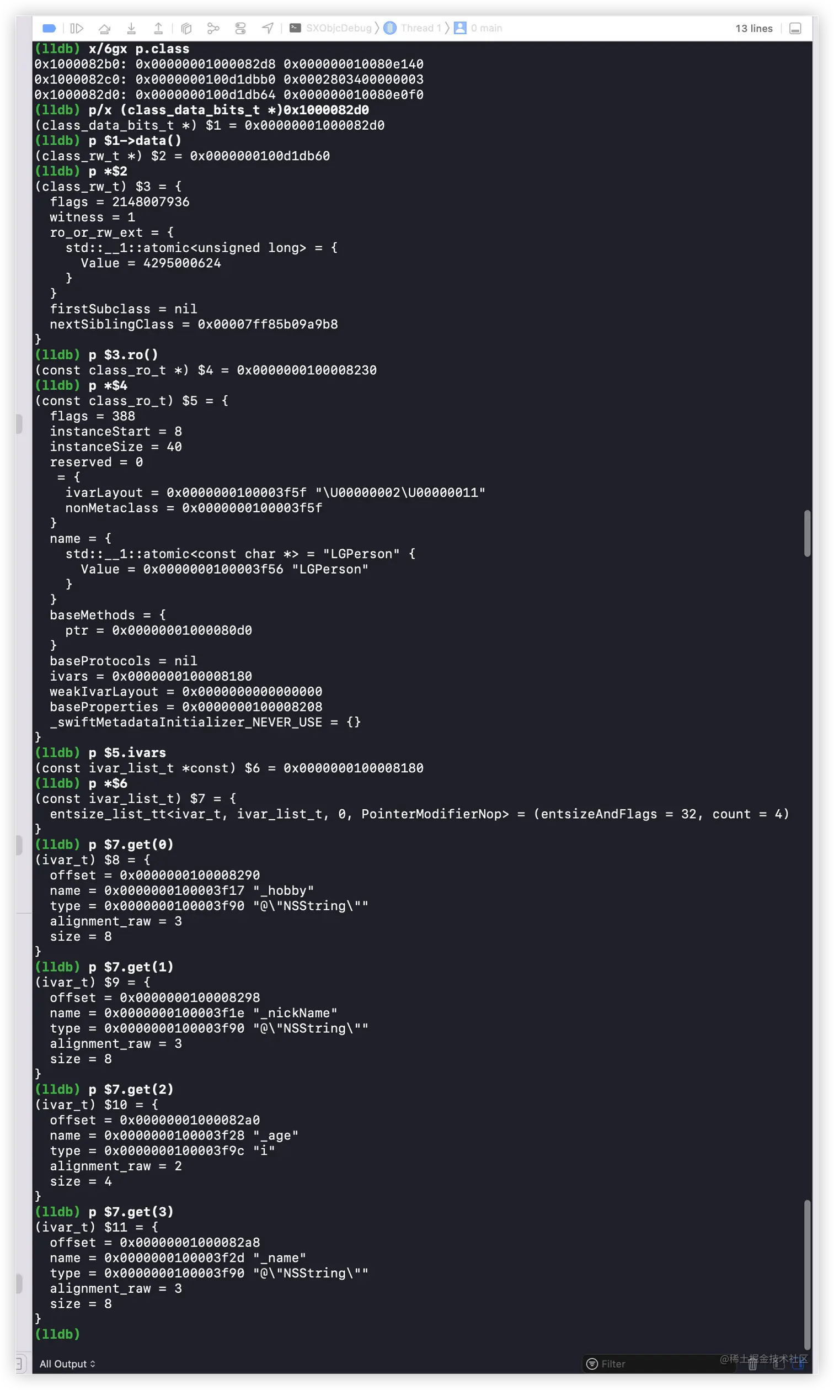Open Thread 1 in jump bar
Image resolution: width=834 pixels, height=1390 pixels.
point(413,28)
